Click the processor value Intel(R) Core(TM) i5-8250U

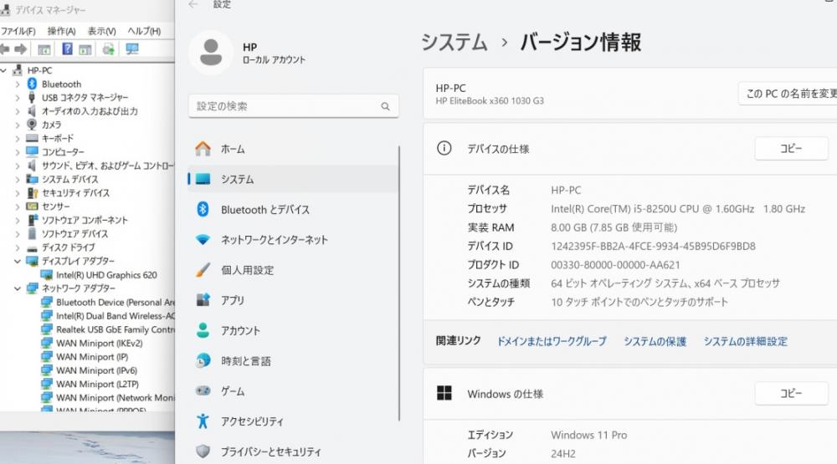(678, 209)
